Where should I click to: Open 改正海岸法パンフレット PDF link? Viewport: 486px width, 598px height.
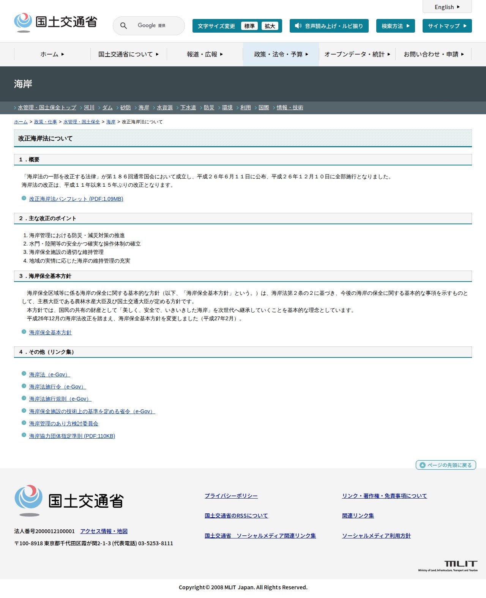point(76,199)
